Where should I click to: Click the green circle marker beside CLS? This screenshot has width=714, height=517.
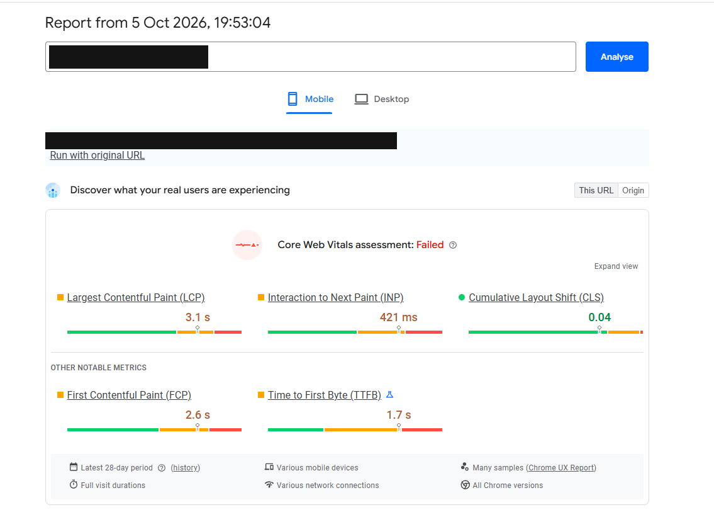point(462,298)
